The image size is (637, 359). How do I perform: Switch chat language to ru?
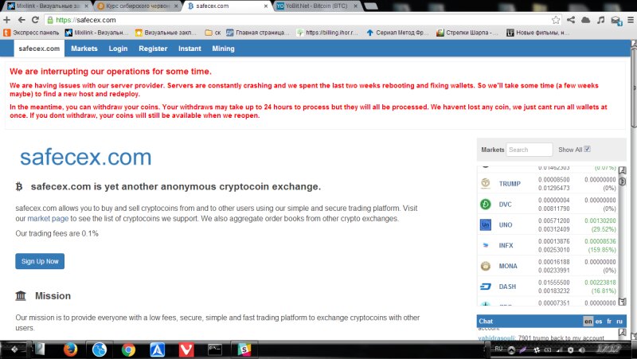pos(619,322)
